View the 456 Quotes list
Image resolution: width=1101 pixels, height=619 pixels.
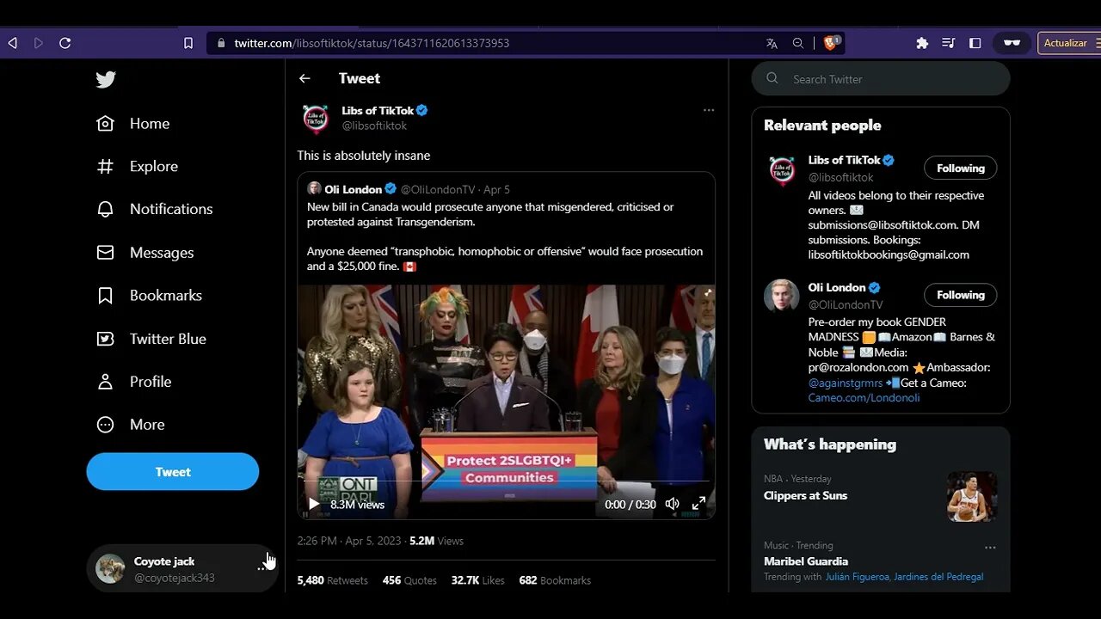coord(409,580)
